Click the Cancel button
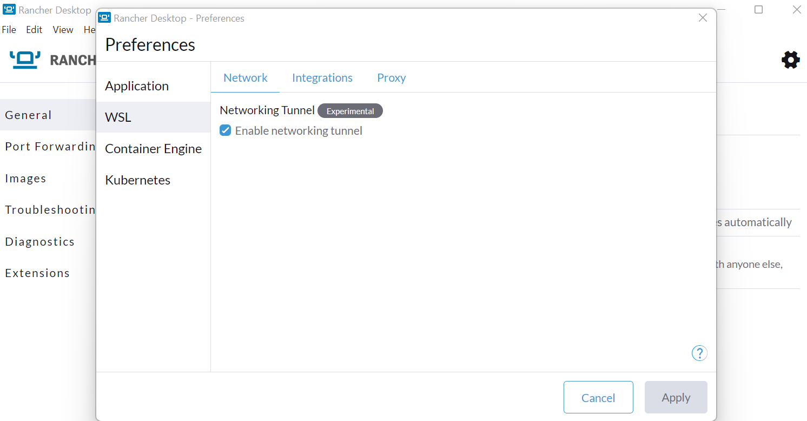The width and height of the screenshot is (807, 421). (x=598, y=398)
